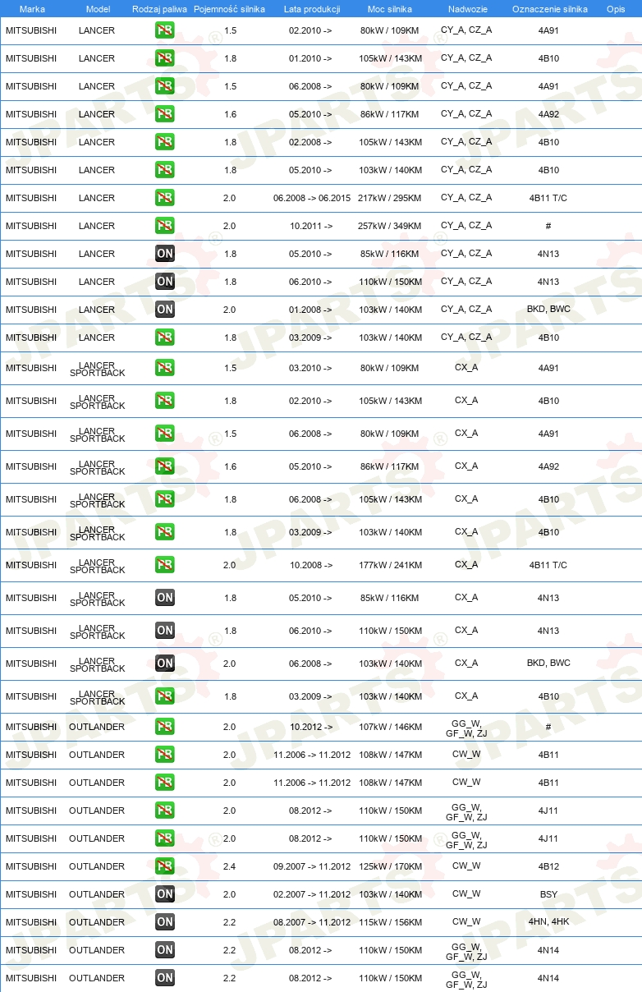Click petrol icon in Lancer 02.2008 105kW row
This screenshot has height=992, width=642.
tap(164, 142)
